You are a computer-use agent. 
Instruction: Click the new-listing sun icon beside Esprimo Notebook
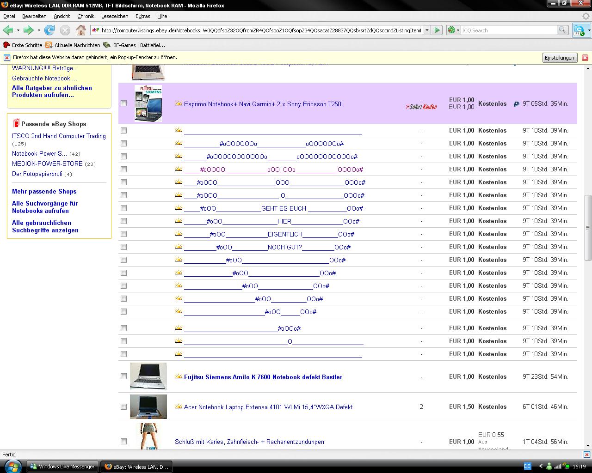click(179, 103)
